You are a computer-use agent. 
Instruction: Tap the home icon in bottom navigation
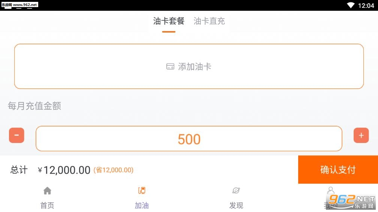click(x=47, y=191)
